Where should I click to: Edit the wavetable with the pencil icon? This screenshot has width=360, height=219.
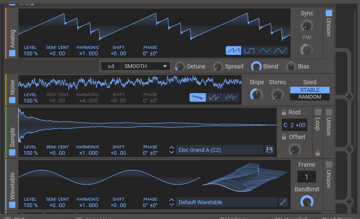pos(283,202)
